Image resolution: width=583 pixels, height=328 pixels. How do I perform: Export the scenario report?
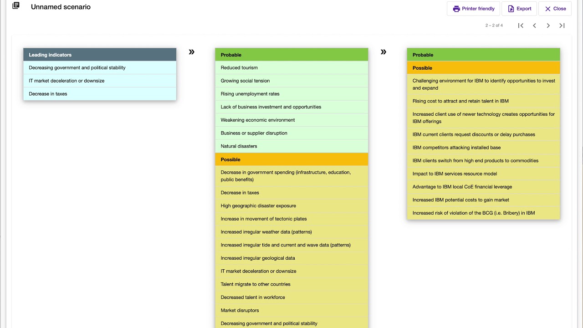(x=519, y=9)
